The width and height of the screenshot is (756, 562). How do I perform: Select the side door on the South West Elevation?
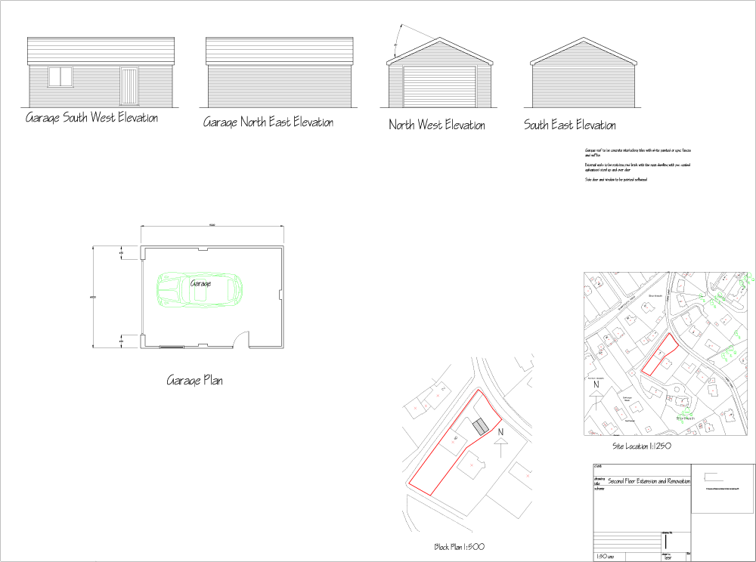pos(129,87)
